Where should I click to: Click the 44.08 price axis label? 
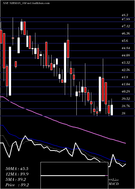126,55
